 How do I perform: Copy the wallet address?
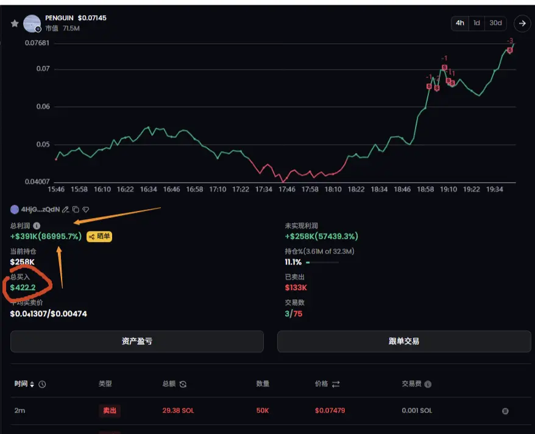[76, 209]
